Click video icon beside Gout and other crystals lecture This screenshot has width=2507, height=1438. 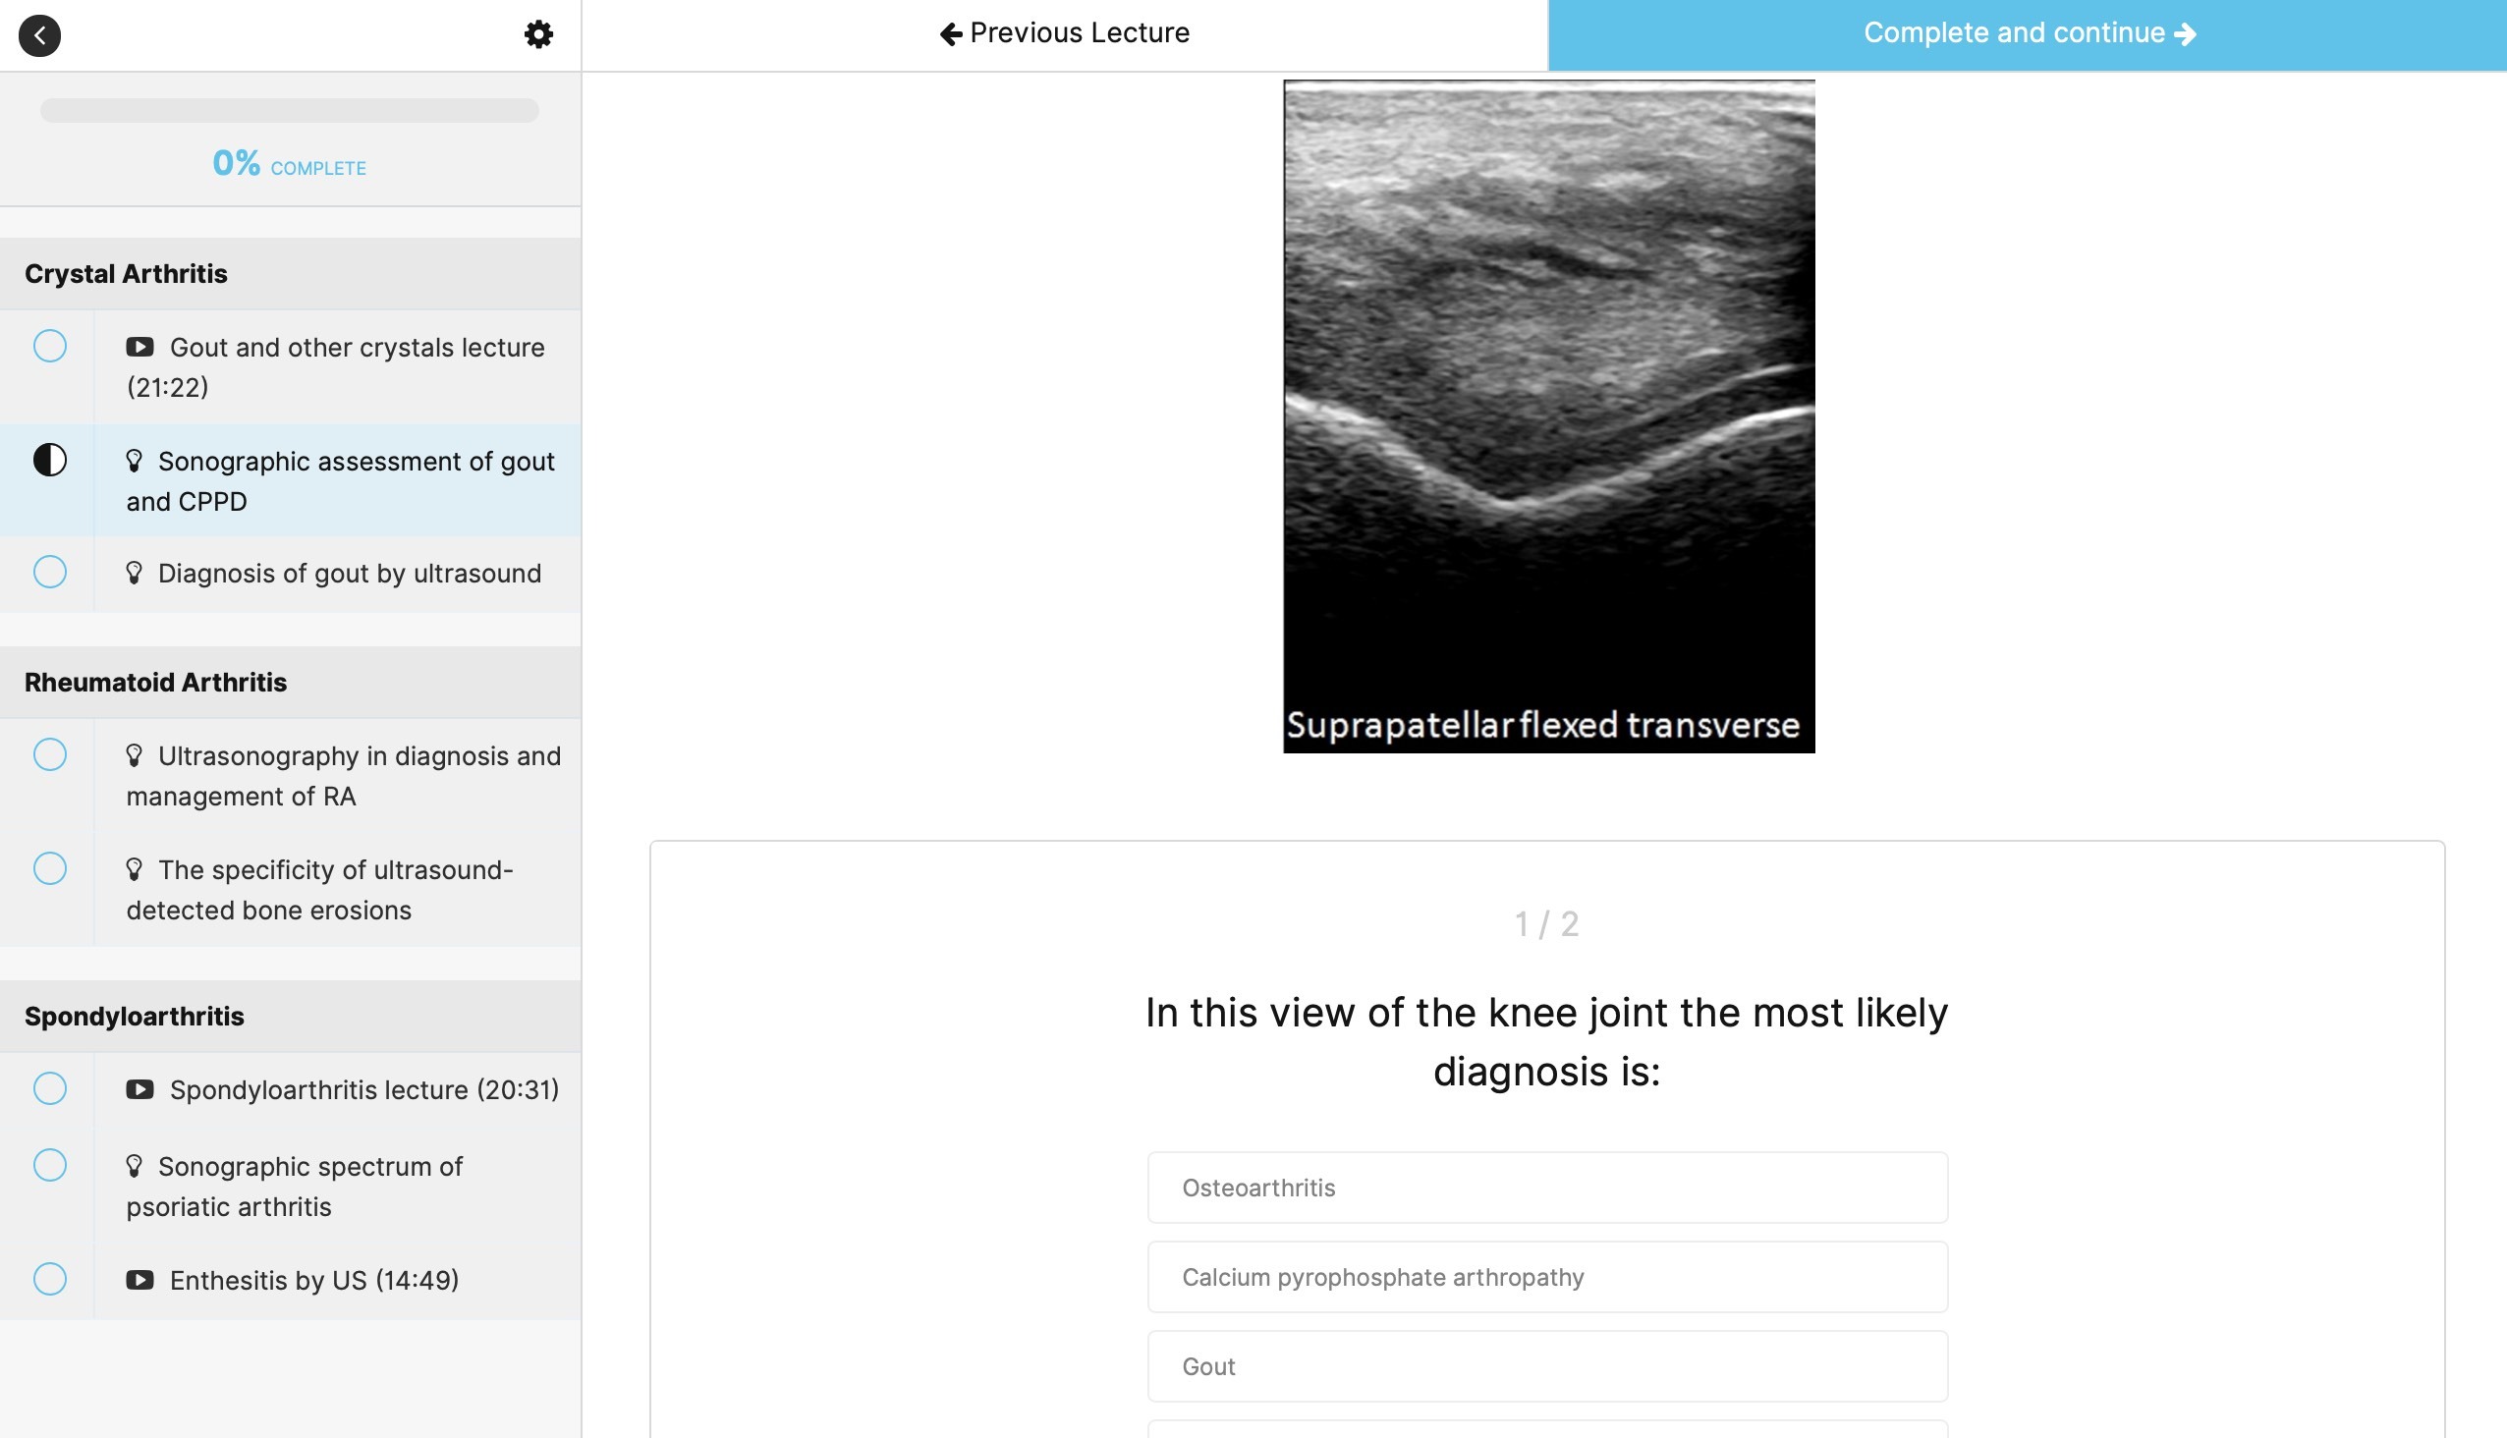[139, 347]
